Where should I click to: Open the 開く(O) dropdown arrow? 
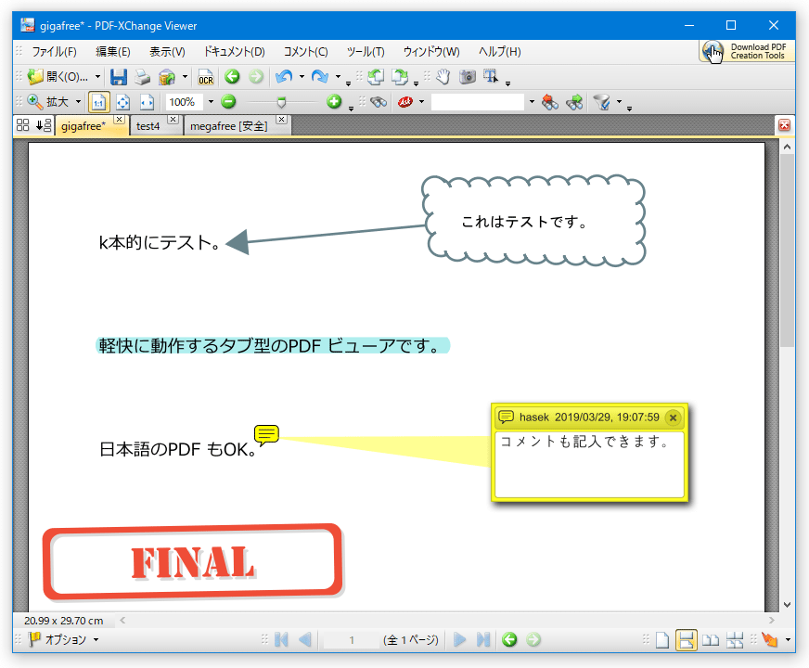[x=97, y=77]
